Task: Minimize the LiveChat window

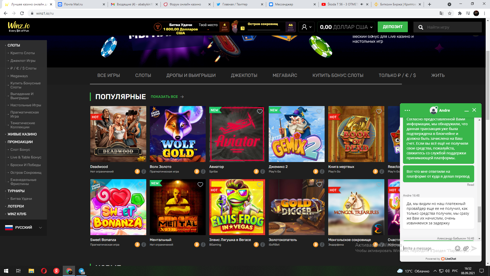Action: pos(467,110)
